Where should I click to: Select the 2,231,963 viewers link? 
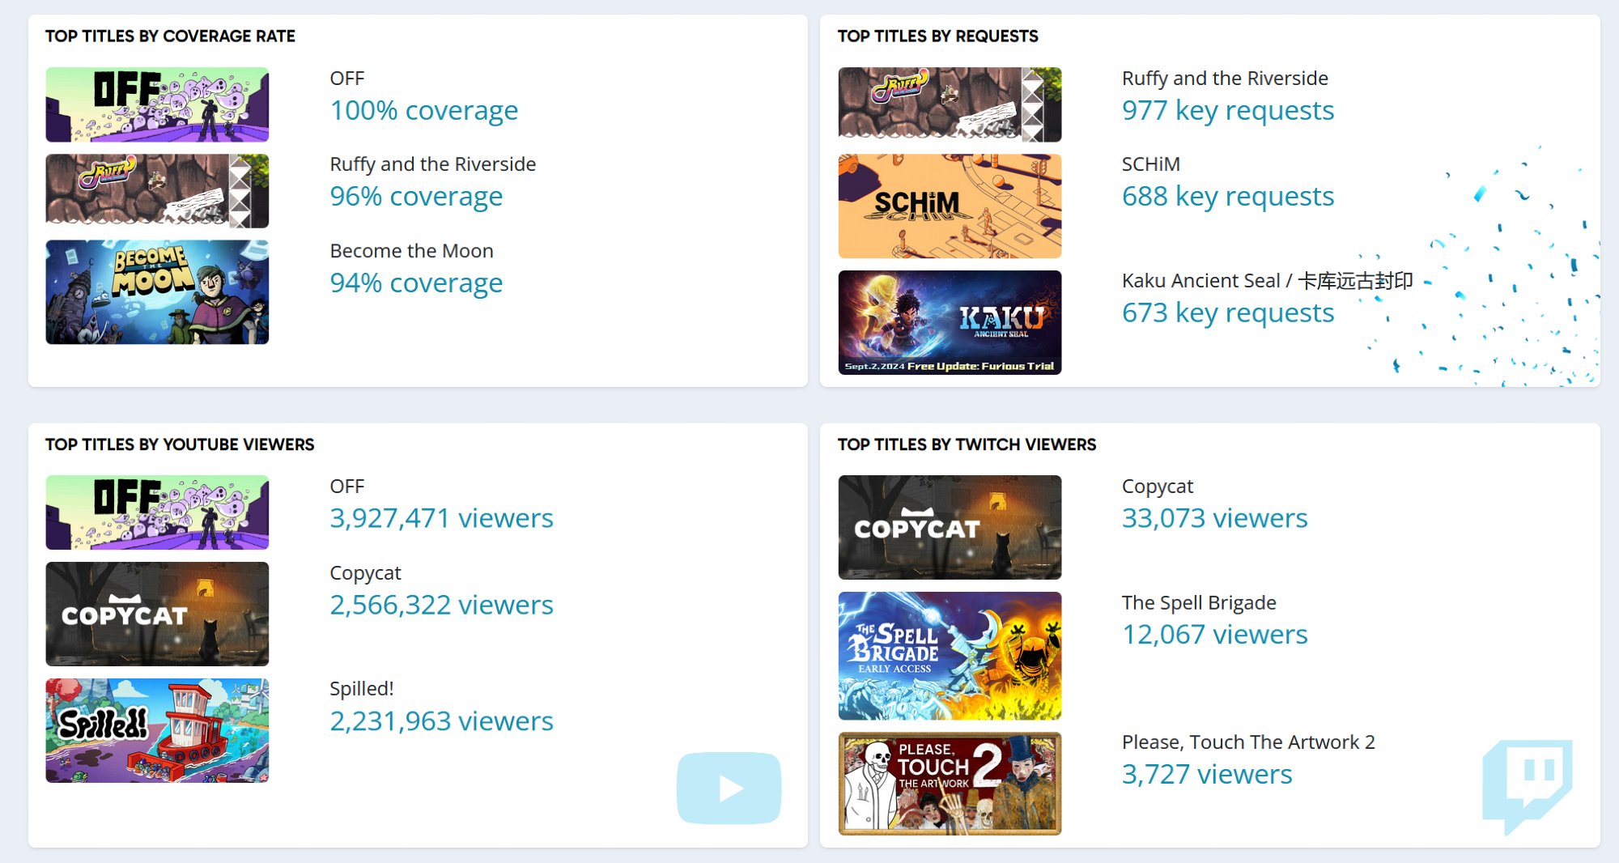click(x=441, y=721)
